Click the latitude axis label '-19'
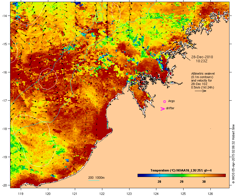 [x=4, y=157]
